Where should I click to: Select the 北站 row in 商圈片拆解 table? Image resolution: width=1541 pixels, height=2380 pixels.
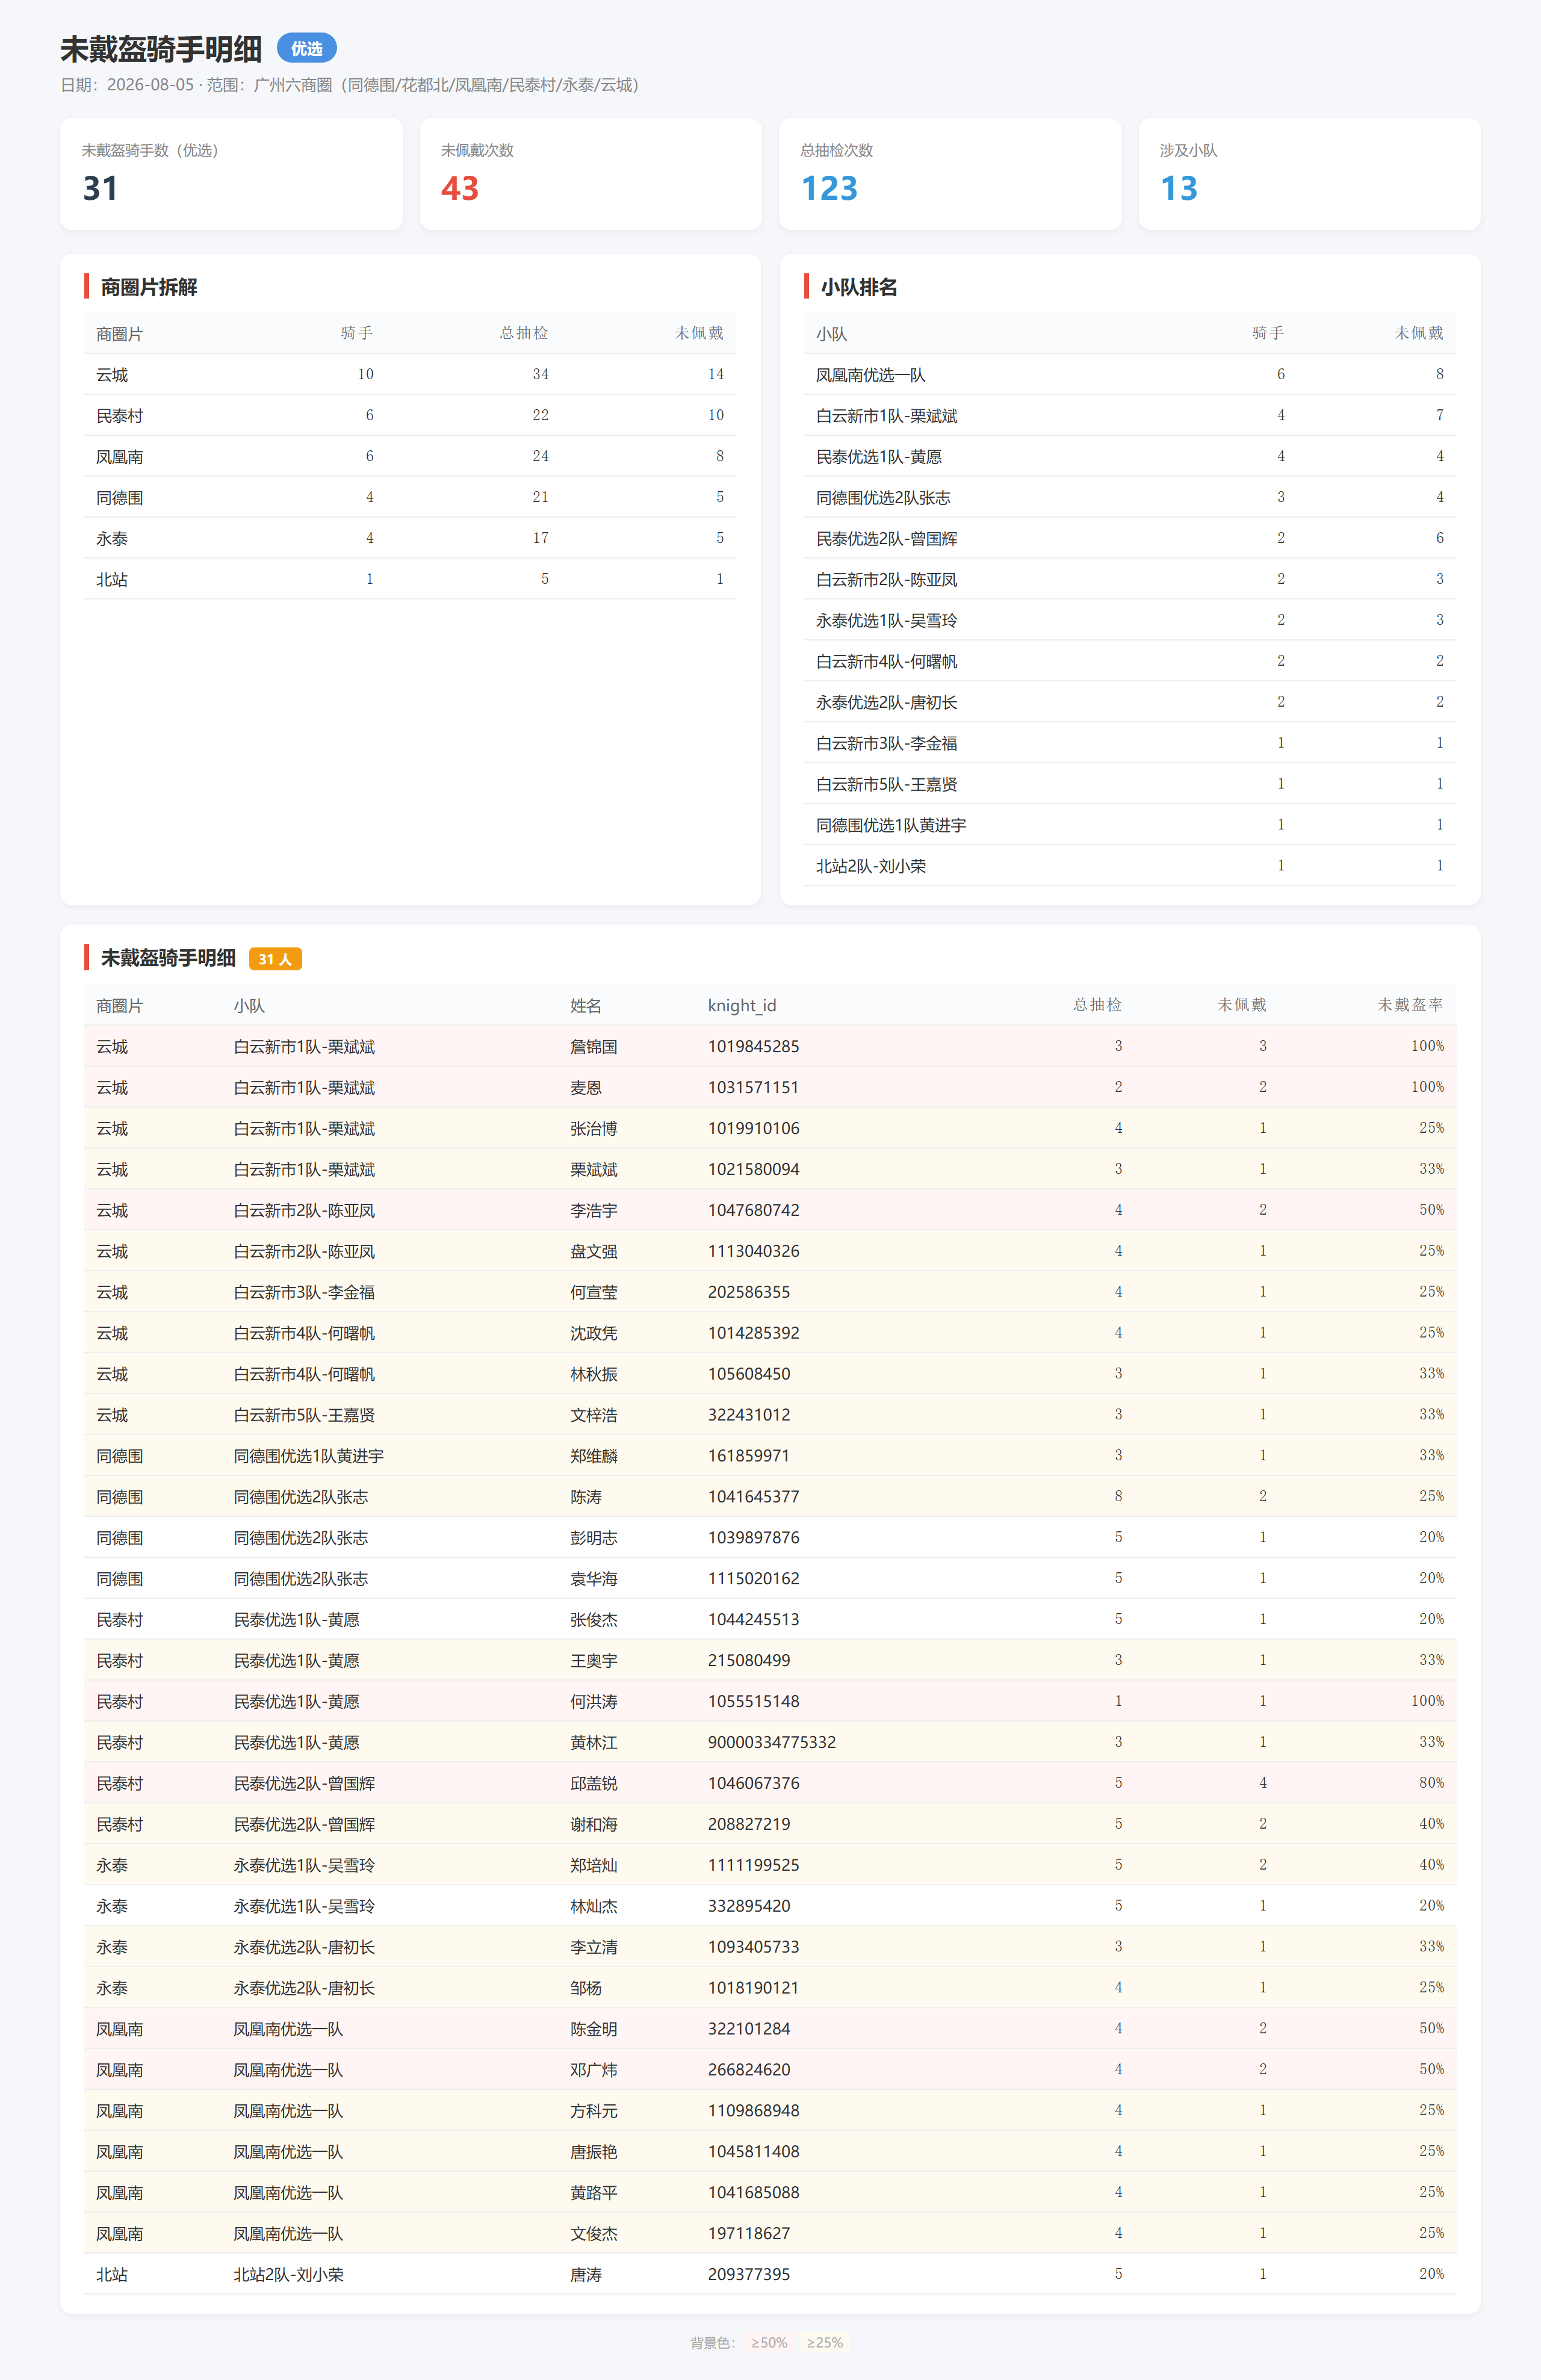pyautogui.click(x=410, y=579)
